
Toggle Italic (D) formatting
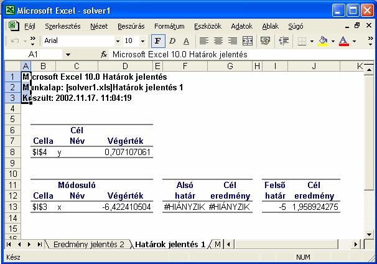click(x=172, y=41)
